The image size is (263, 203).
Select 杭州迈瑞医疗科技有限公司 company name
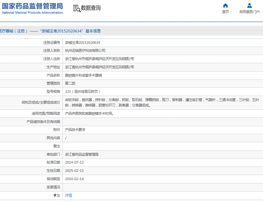(x=85, y=51)
